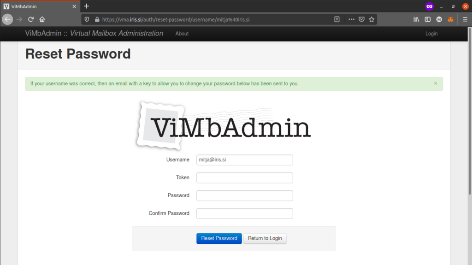Reload the current page

(x=31, y=19)
